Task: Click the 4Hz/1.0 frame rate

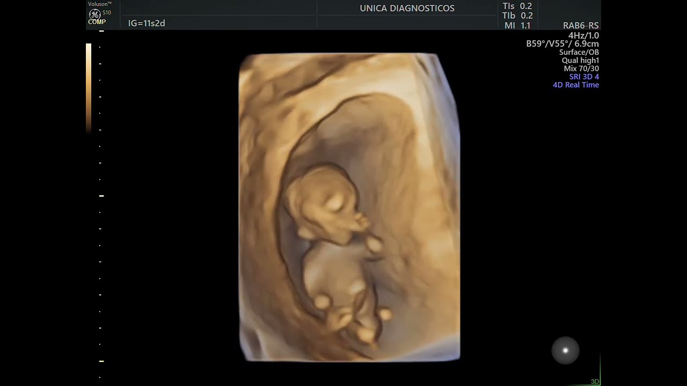Action: click(583, 35)
